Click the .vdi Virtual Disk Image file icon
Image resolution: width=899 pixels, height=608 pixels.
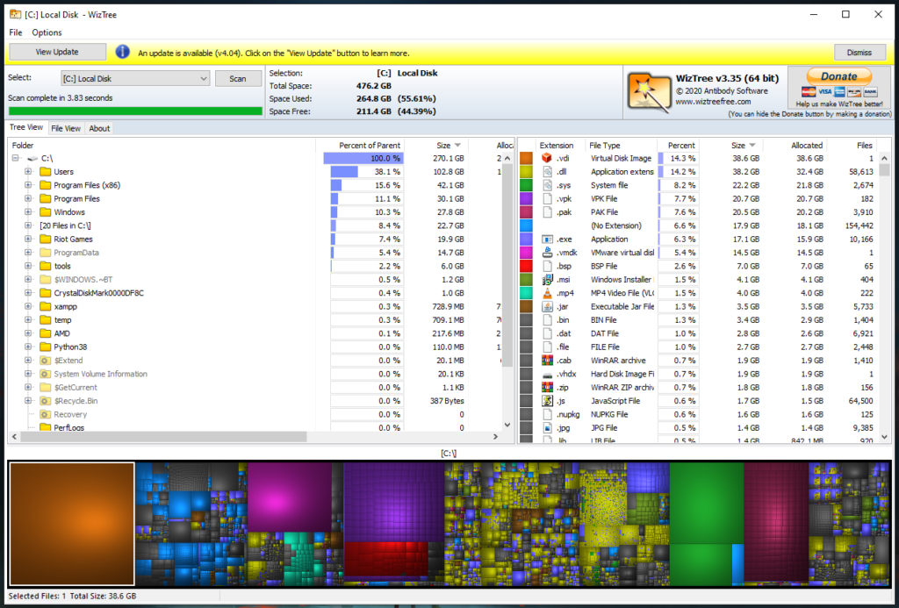(546, 159)
